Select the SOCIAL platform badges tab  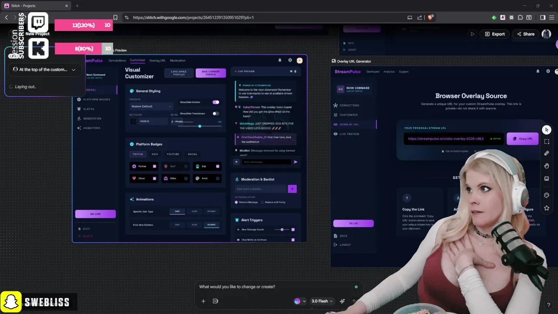click(192, 154)
